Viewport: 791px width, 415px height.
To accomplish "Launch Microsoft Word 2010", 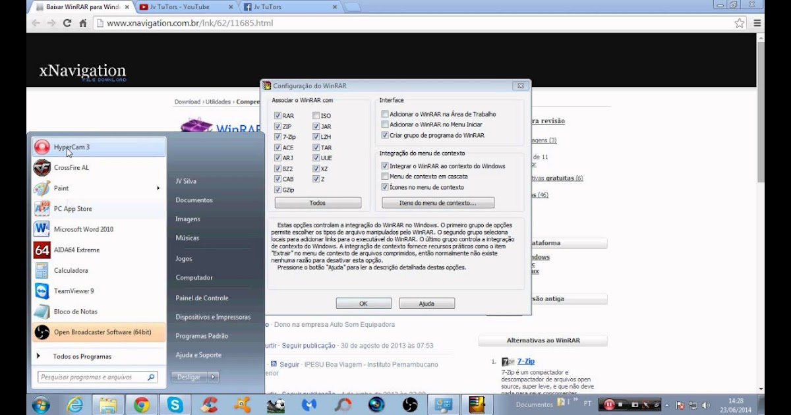I will [99, 229].
